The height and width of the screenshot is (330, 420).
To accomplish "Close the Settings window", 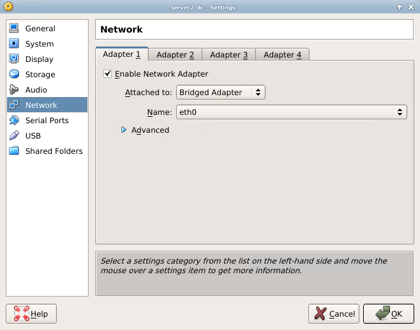I will tap(411, 7).
